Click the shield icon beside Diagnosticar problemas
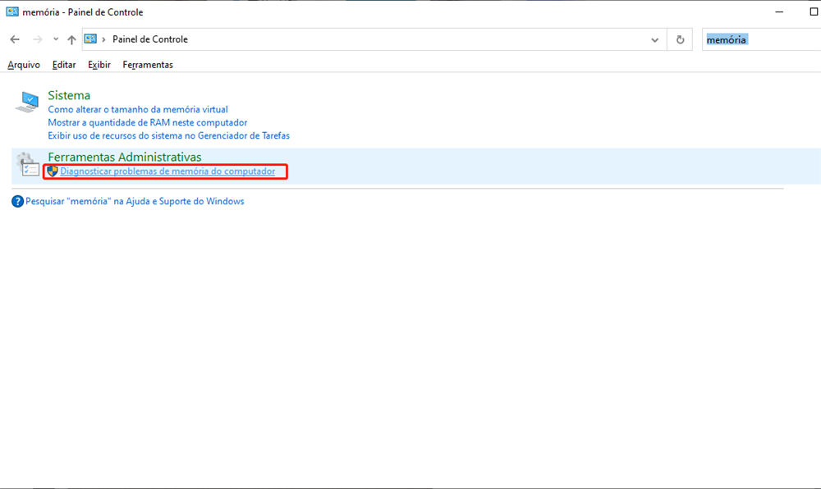The height and width of the screenshot is (489, 821). tap(52, 171)
